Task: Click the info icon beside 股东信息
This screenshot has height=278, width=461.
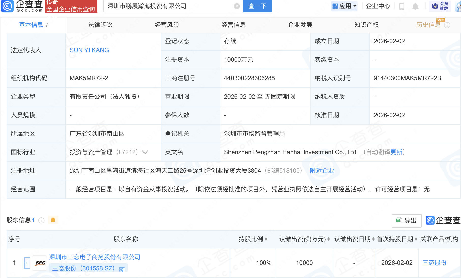Action: (x=41, y=220)
